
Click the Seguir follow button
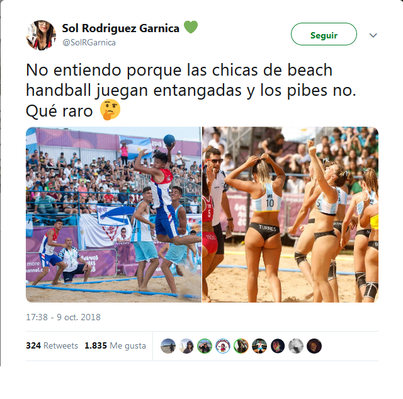point(324,34)
